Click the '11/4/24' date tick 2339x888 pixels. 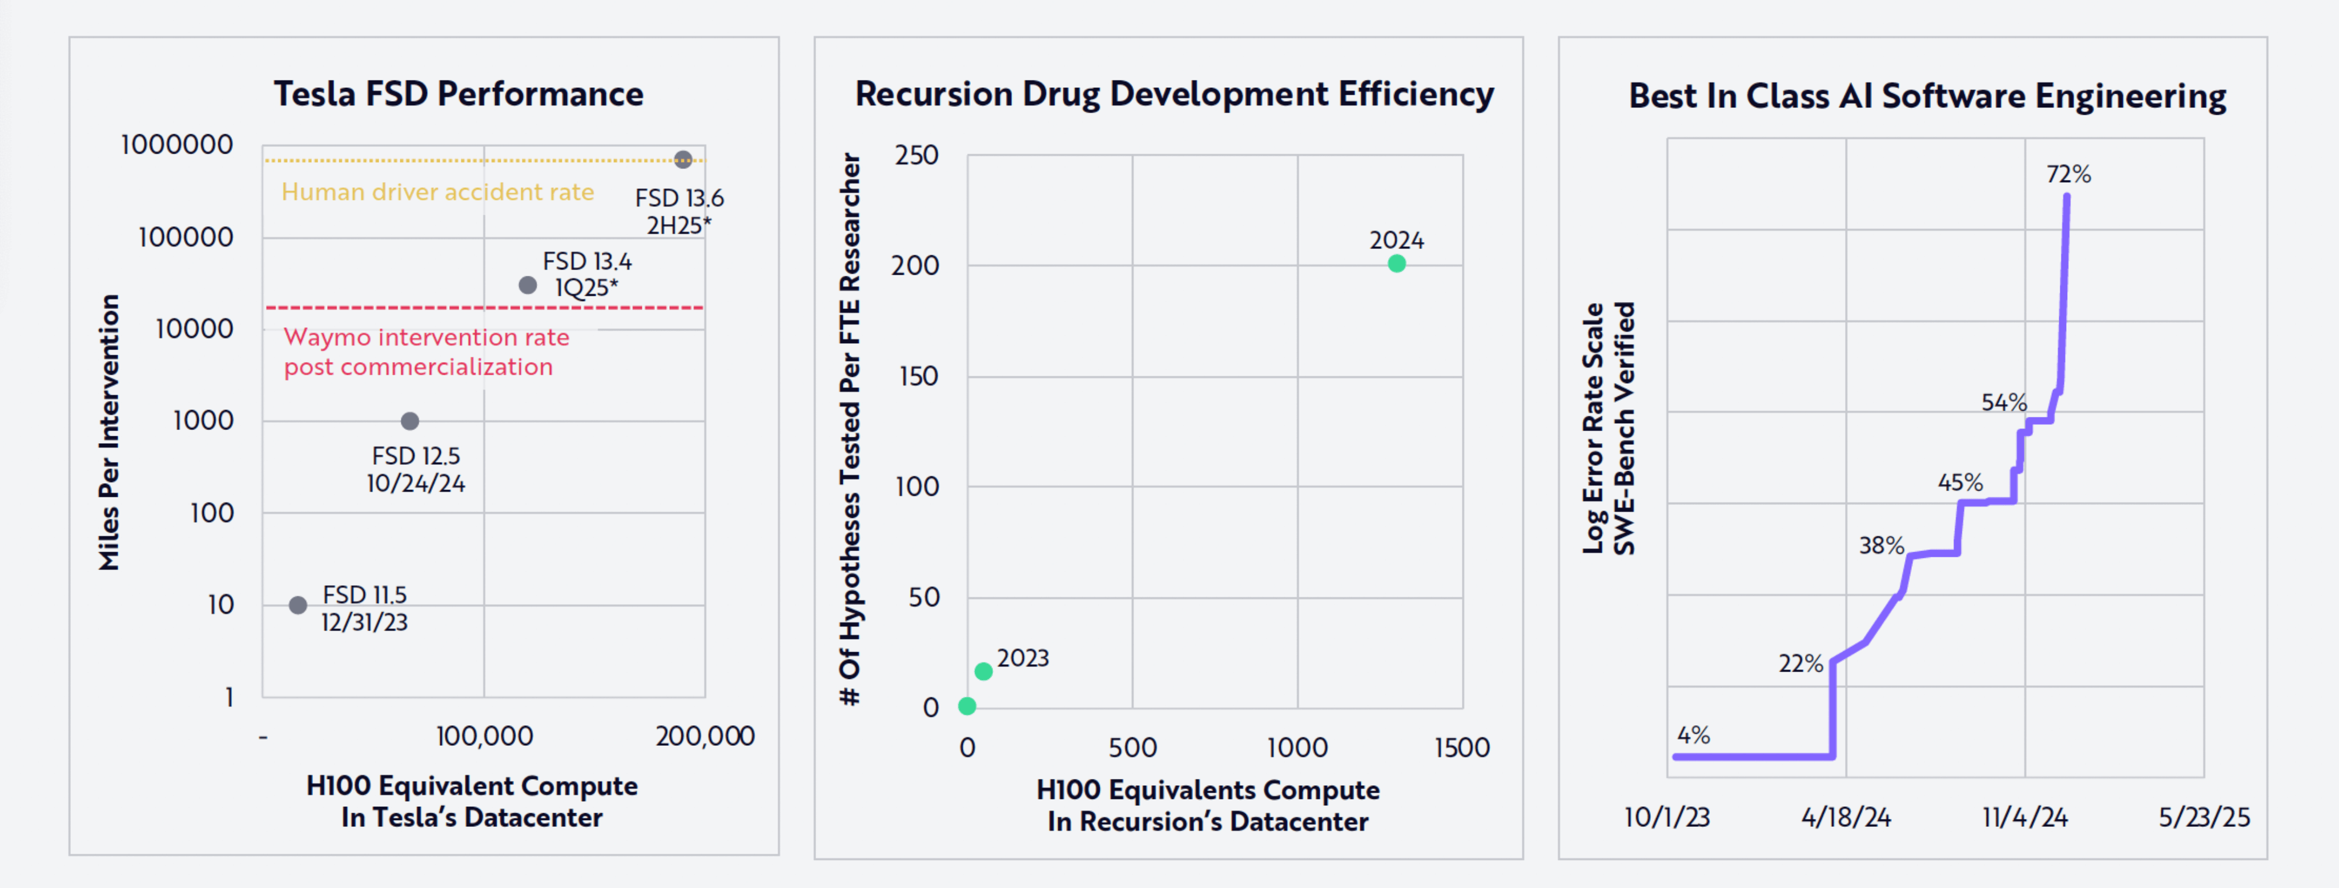pyautogui.click(x=2025, y=817)
